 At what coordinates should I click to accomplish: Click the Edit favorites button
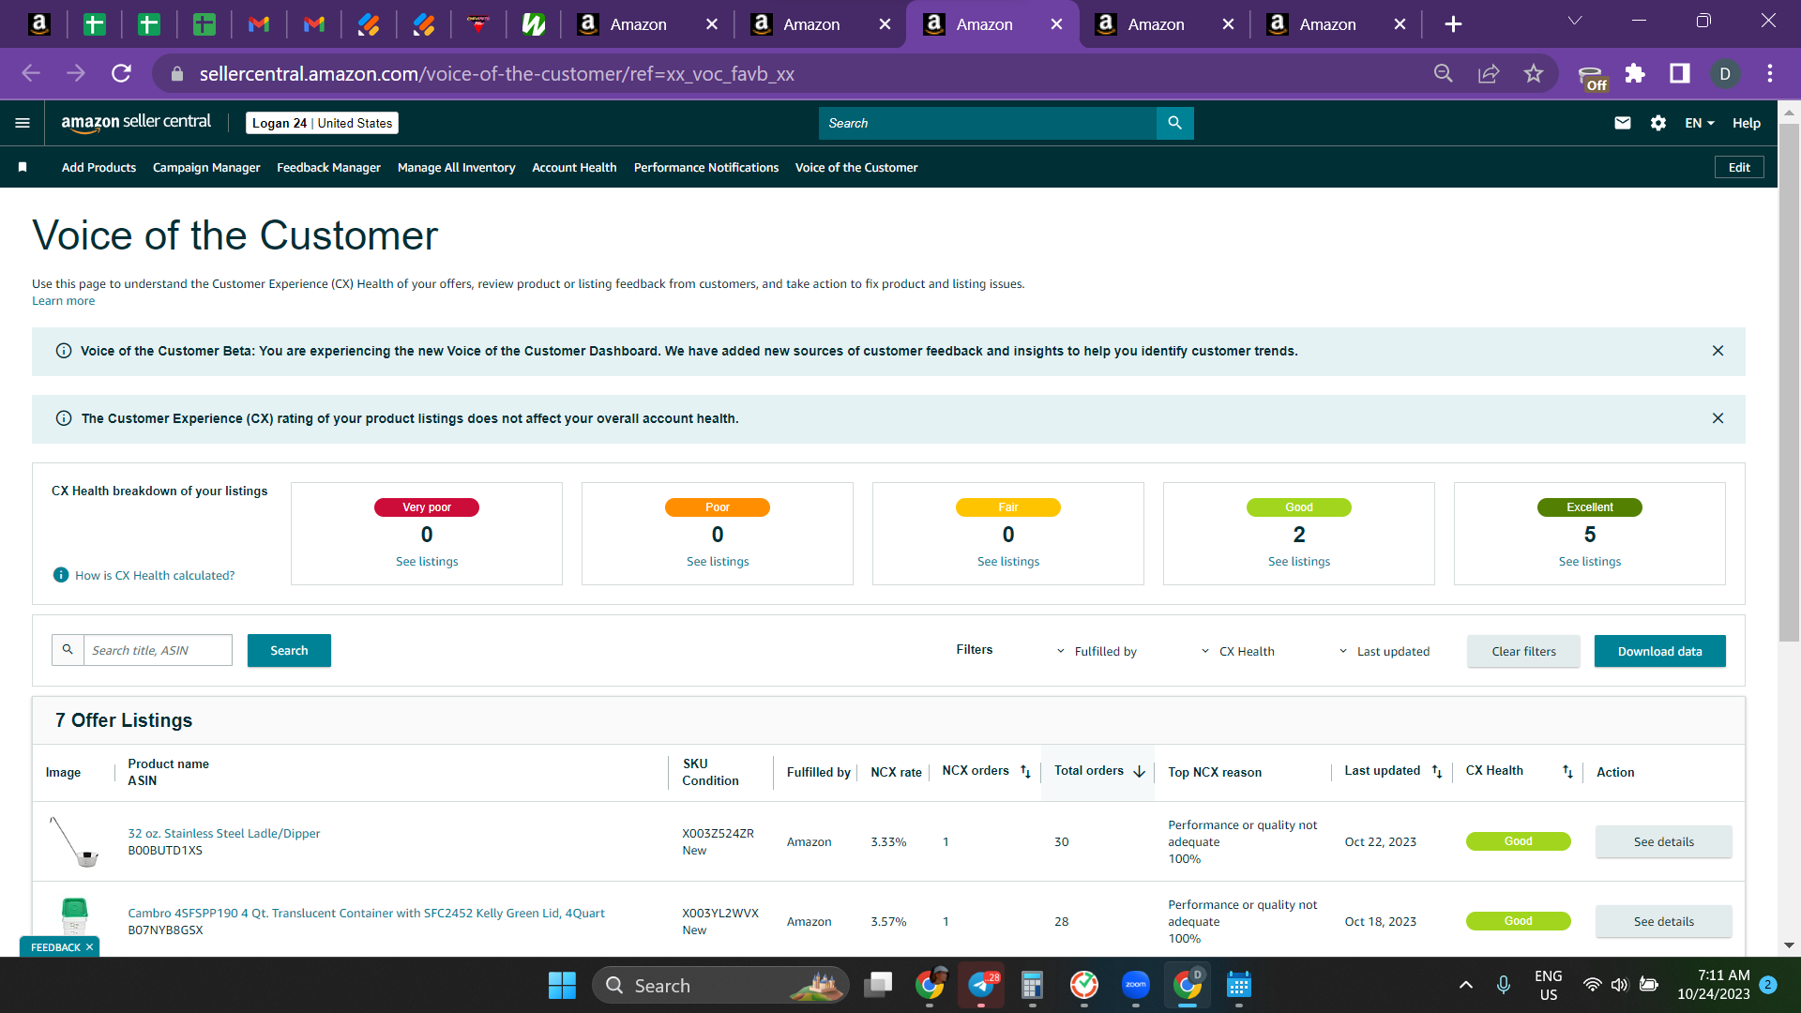pyautogui.click(x=1739, y=167)
